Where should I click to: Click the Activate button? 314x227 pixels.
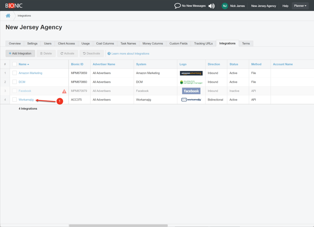click(68, 53)
